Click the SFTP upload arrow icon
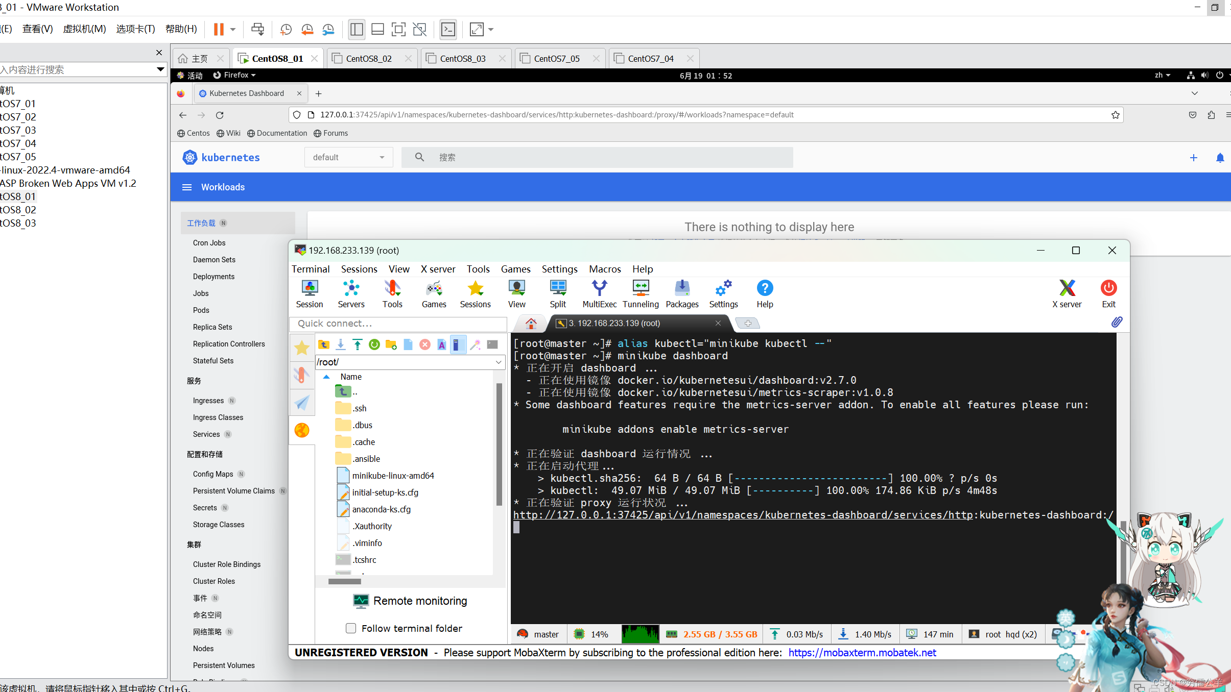Screen dimensions: 1231x692 pos(358,344)
